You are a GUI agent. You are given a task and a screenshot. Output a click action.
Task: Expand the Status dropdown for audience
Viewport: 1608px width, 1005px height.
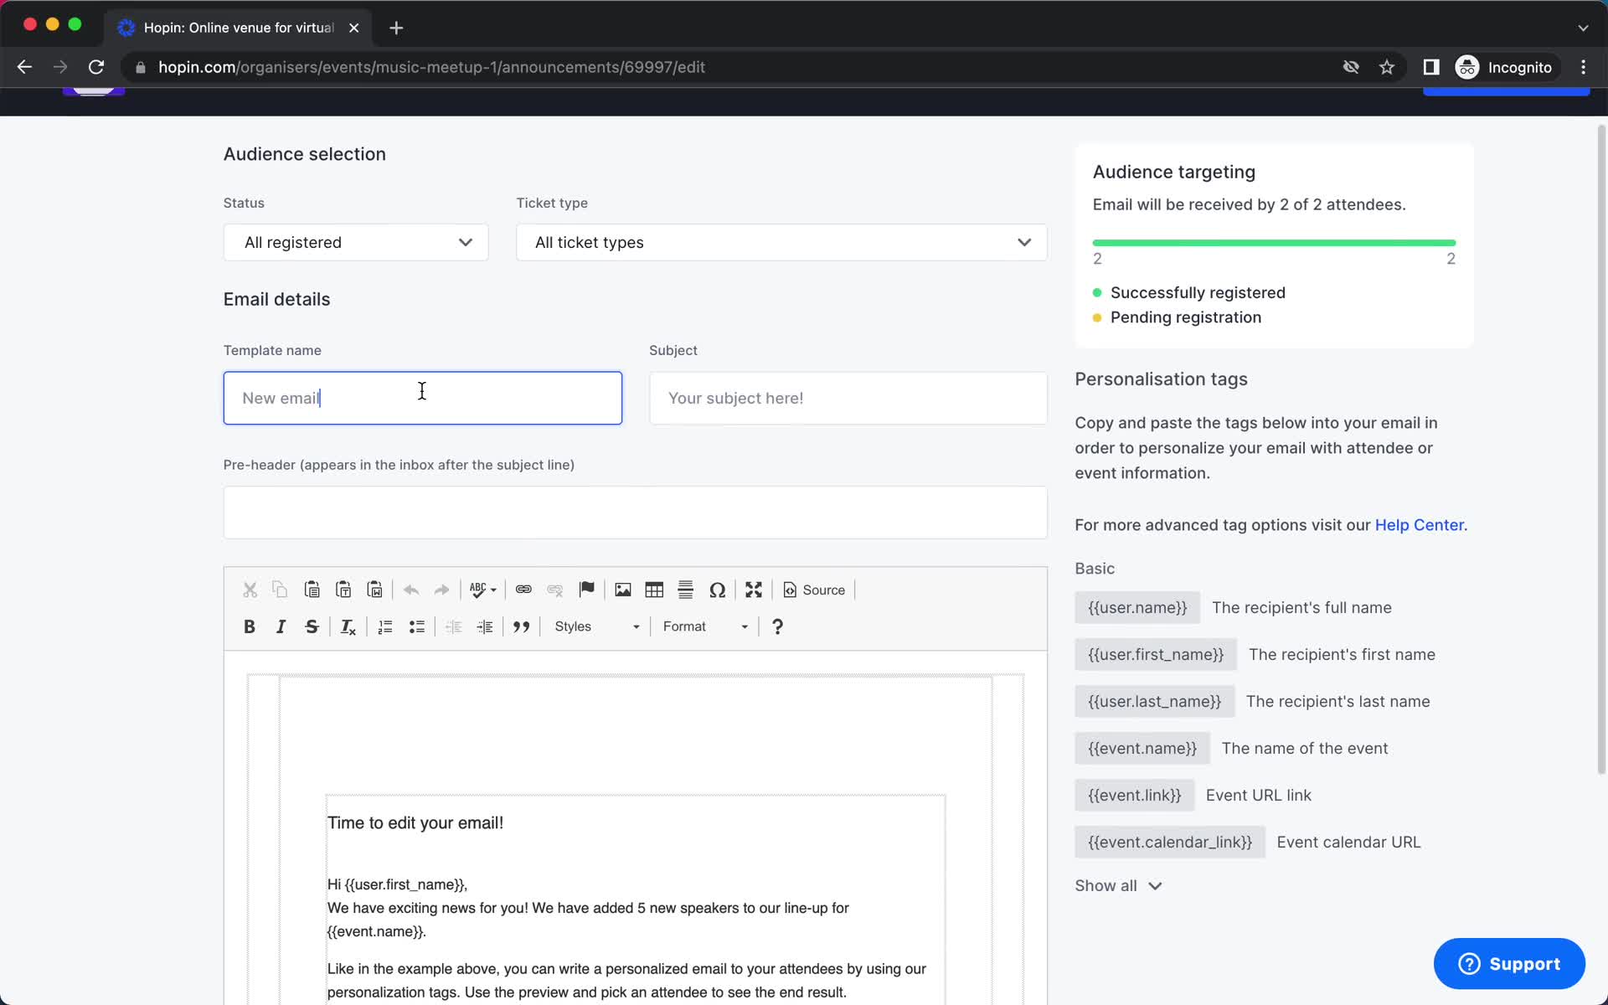tap(355, 242)
